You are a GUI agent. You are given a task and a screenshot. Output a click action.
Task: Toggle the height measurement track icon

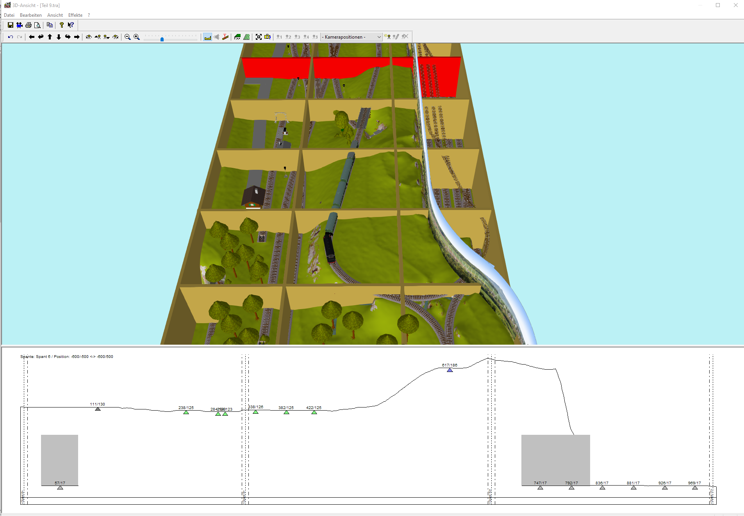click(x=225, y=37)
